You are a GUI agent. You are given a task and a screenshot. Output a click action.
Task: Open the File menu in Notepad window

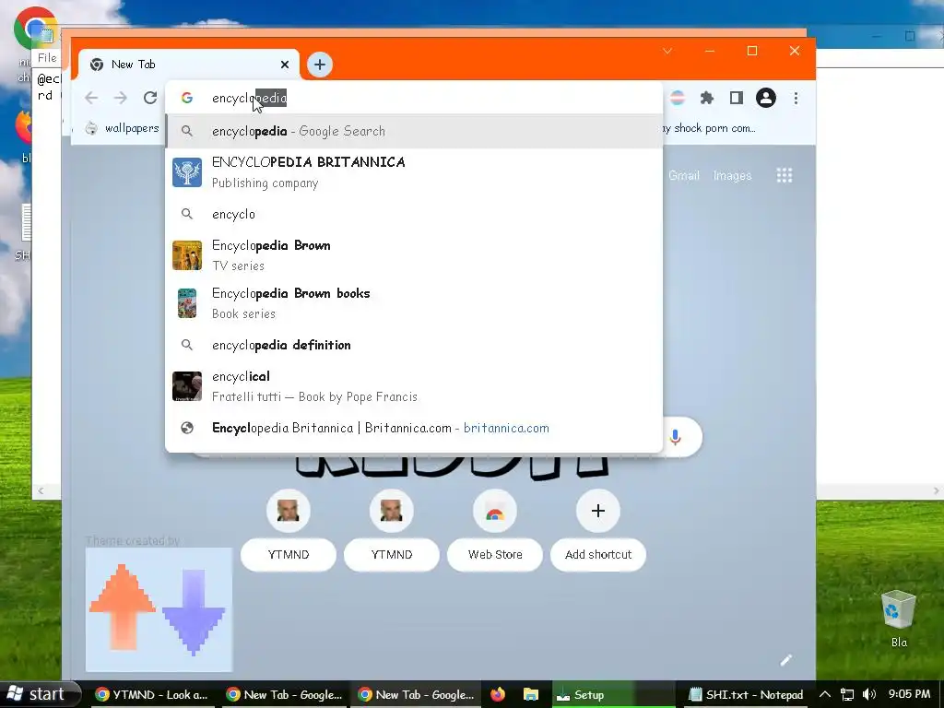pyautogui.click(x=47, y=58)
